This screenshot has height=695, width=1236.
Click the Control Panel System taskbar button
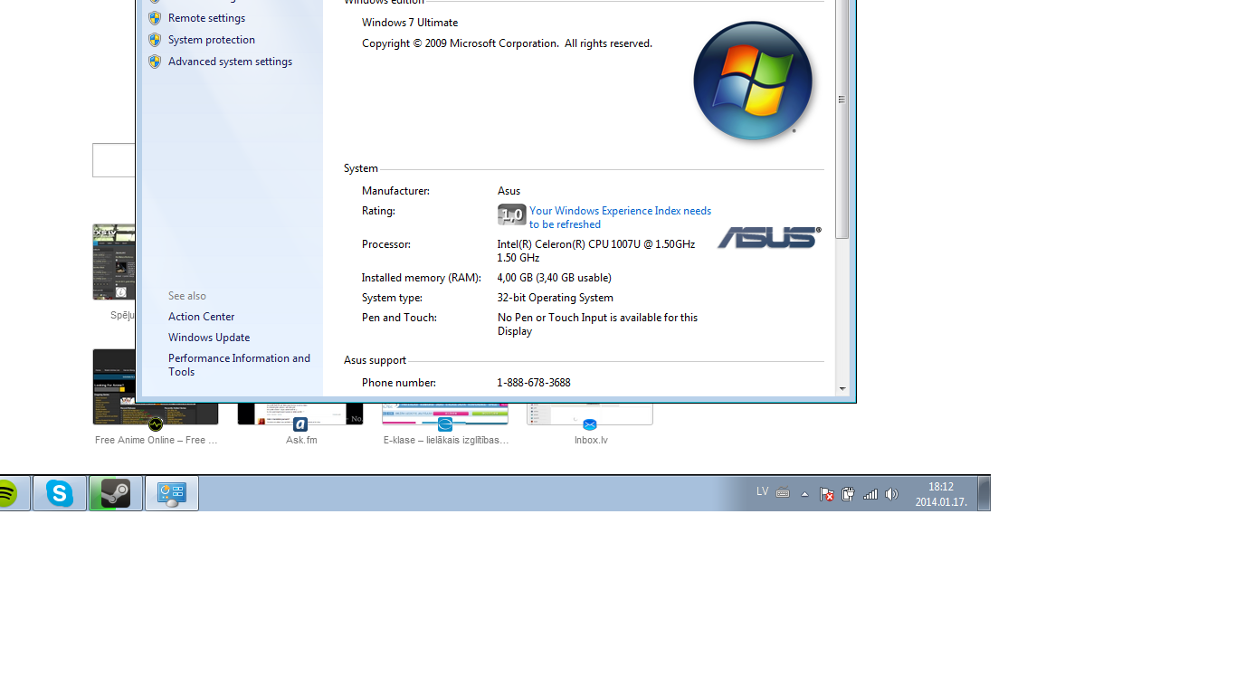[x=172, y=493]
